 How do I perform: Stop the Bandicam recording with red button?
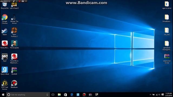(x=19, y=1)
